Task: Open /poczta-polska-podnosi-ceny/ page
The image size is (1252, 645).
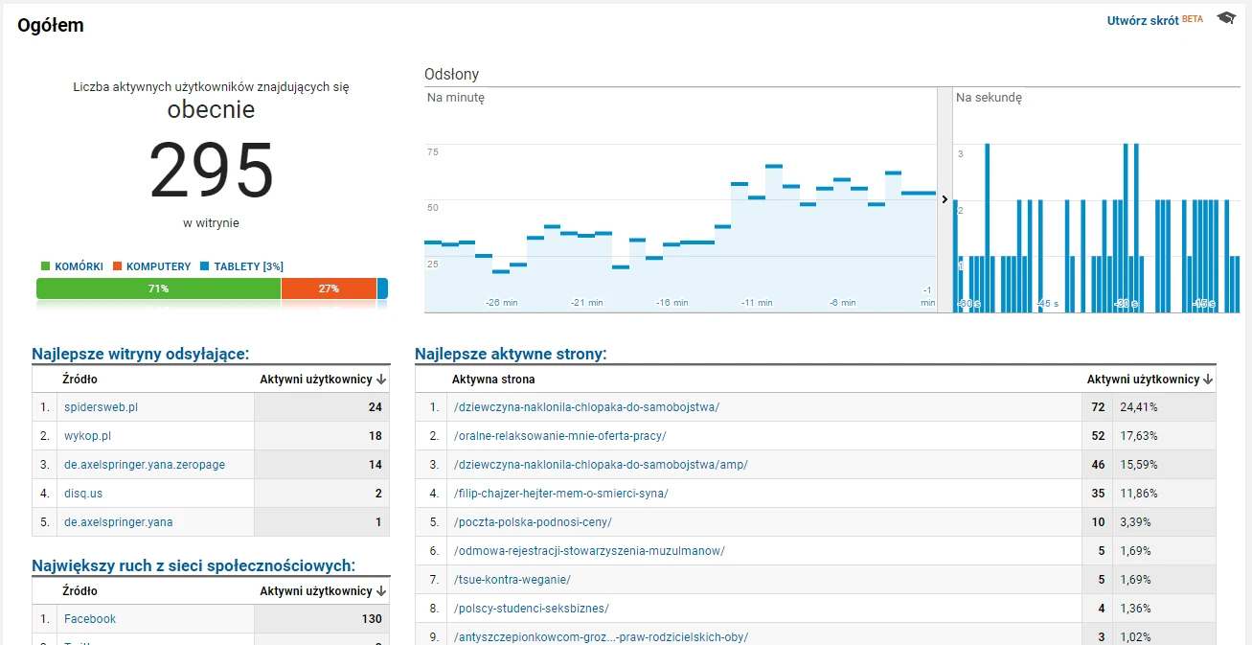Action: (x=533, y=522)
